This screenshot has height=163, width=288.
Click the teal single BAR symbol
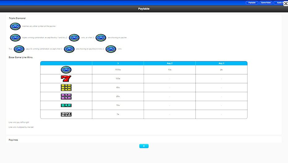[66, 105]
